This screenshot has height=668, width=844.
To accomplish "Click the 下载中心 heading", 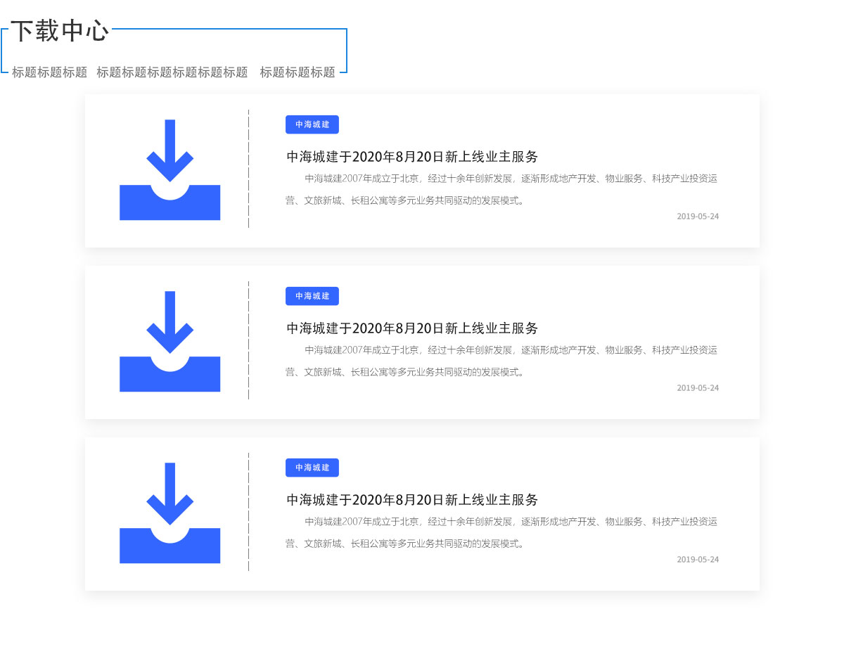I will pyautogui.click(x=60, y=31).
